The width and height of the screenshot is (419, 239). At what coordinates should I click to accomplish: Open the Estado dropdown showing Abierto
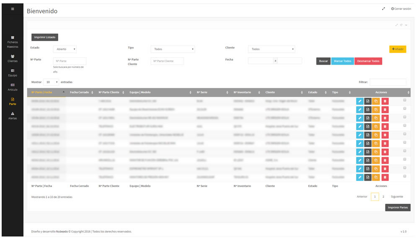pos(65,49)
